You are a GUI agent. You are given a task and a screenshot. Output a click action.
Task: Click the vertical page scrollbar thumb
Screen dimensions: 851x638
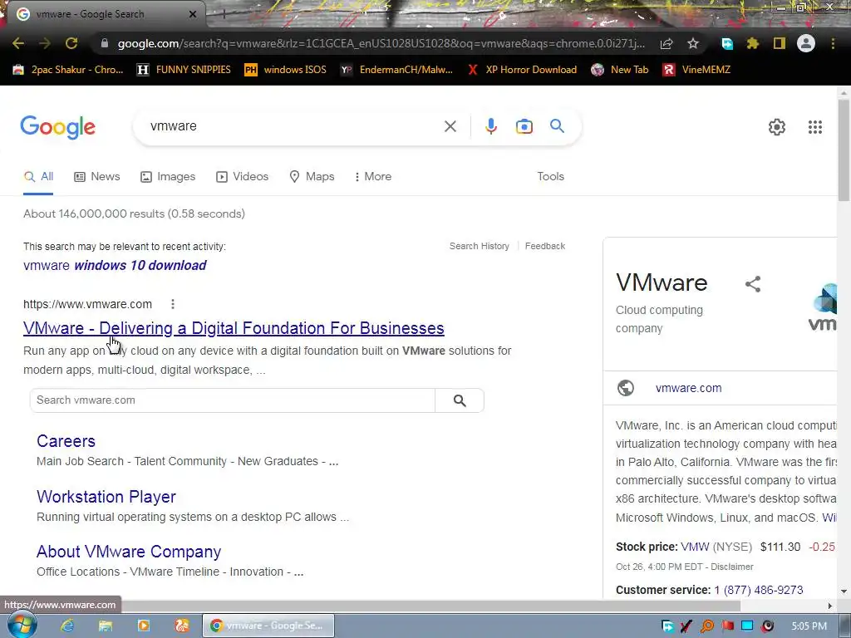[844, 150]
